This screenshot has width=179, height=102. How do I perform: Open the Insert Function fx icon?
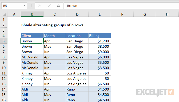tap(58, 6)
